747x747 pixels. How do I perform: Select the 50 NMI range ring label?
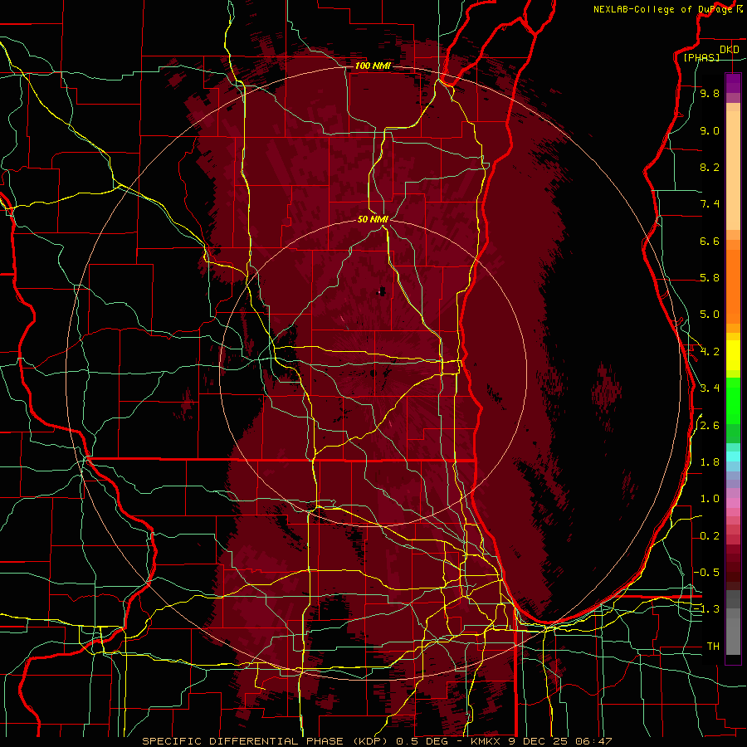tap(373, 219)
